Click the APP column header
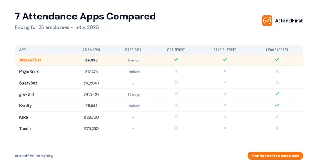Viewport: 318px width, 167px height. 22,50
